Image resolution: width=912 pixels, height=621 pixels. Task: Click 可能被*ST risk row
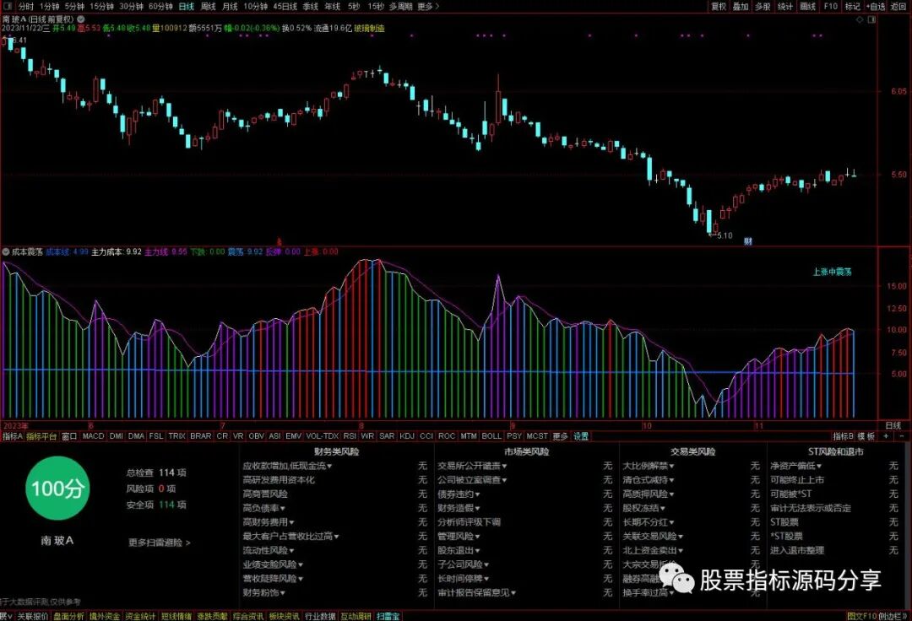click(x=790, y=494)
